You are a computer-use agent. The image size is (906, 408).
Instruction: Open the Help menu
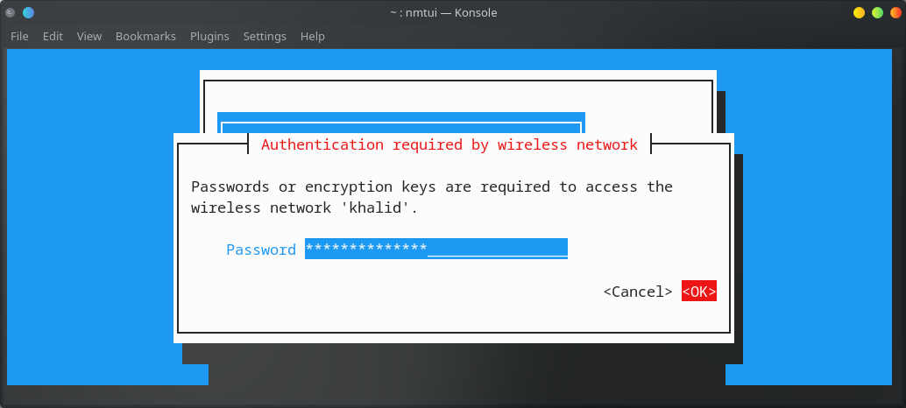pyautogui.click(x=313, y=37)
